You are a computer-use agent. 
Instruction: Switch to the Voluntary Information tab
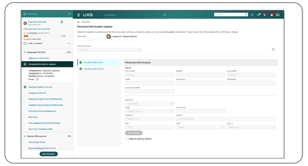click(x=94, y=69)
